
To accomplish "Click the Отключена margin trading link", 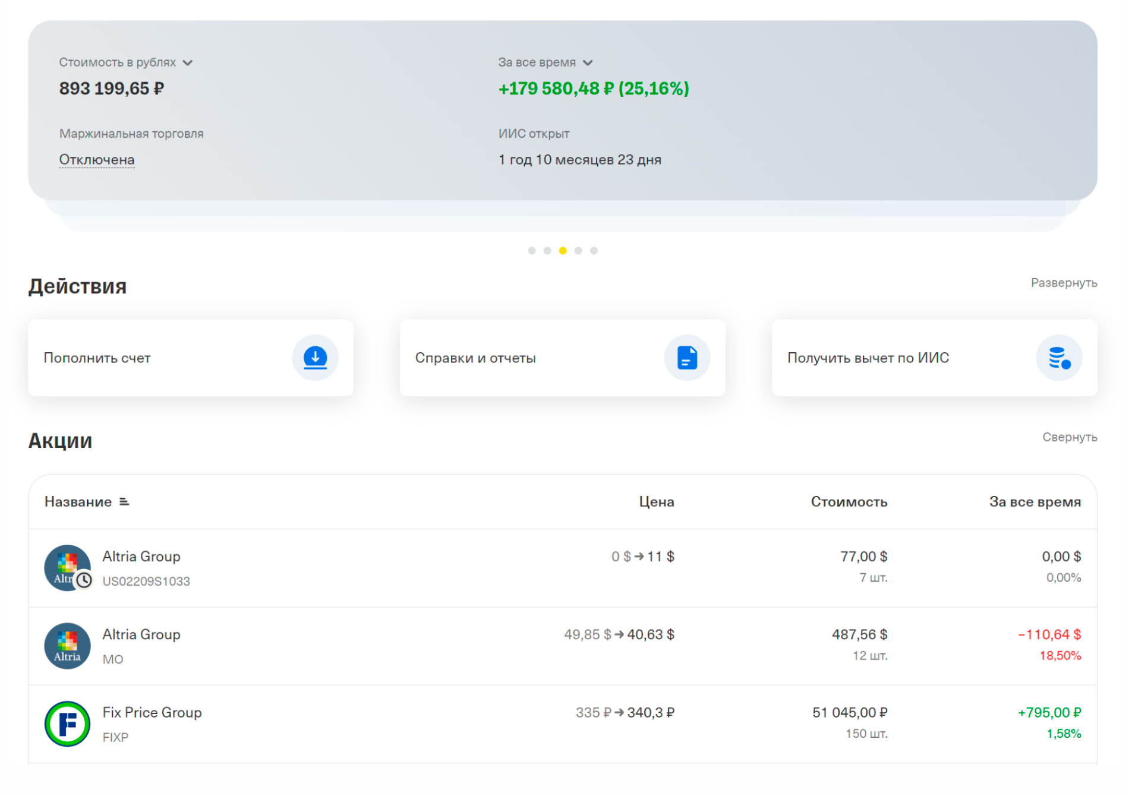I will [97, 160].
